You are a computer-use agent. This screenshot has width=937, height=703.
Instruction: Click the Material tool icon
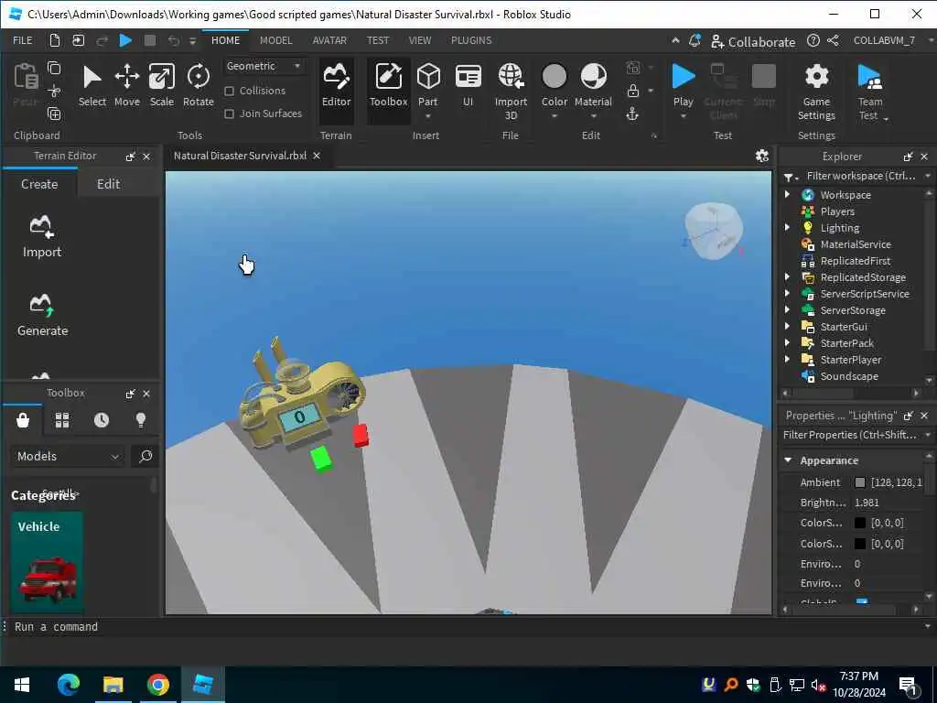point(593,77)
